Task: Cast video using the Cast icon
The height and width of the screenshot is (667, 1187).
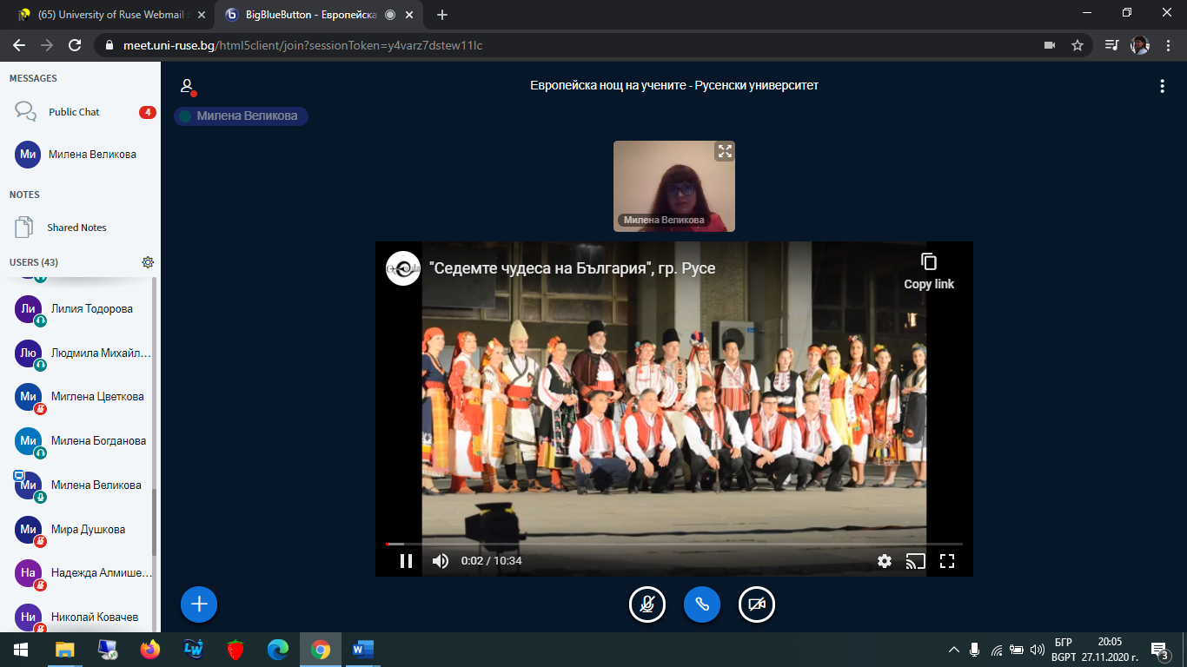Action: (915, 561)
